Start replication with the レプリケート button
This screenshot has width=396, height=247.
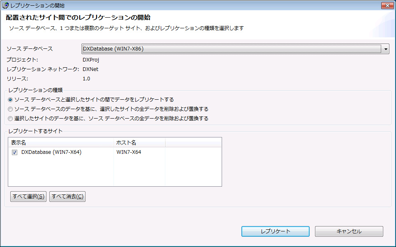coord(275,231)
